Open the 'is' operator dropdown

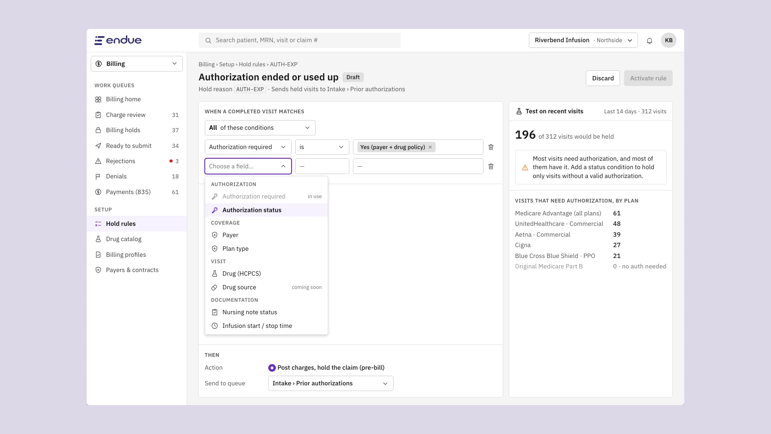(322, 147)
